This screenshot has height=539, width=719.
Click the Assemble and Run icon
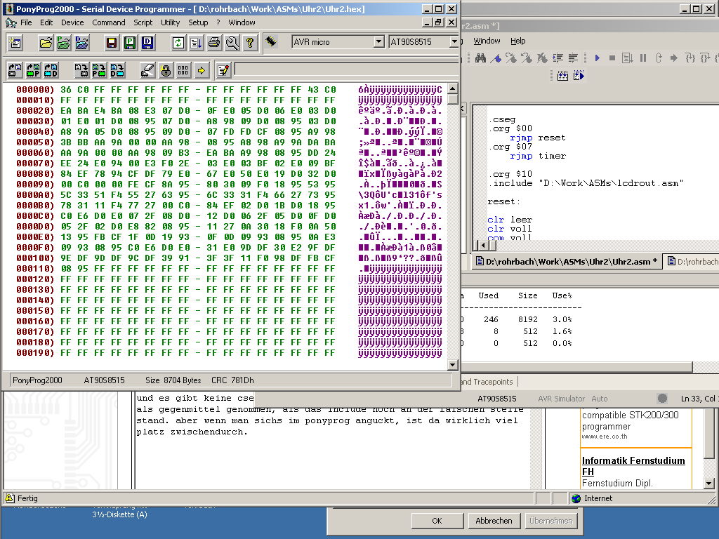[579, 76]
